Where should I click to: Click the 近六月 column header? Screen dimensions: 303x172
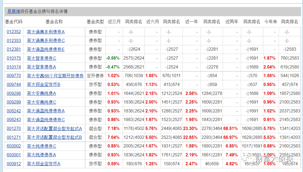pyautogui.click(x=152, y=22)
